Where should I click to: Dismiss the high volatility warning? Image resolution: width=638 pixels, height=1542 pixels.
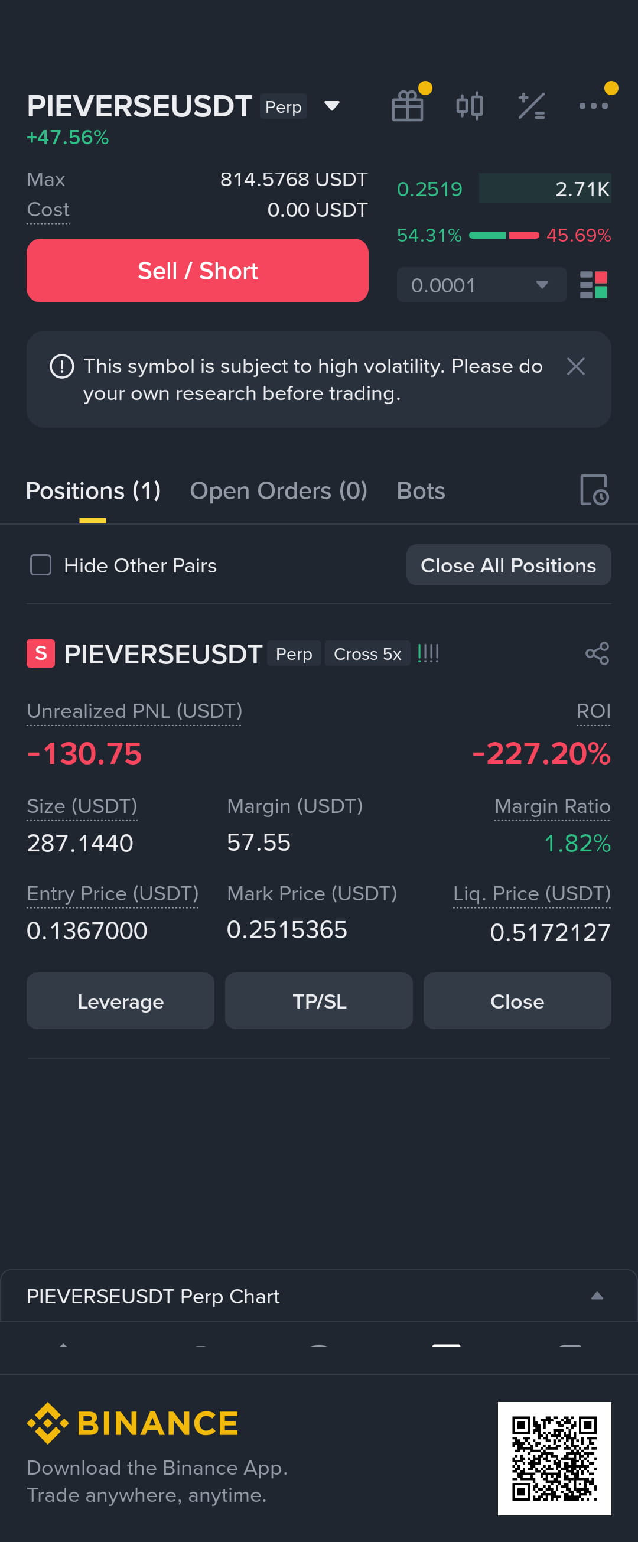[576, 366]
